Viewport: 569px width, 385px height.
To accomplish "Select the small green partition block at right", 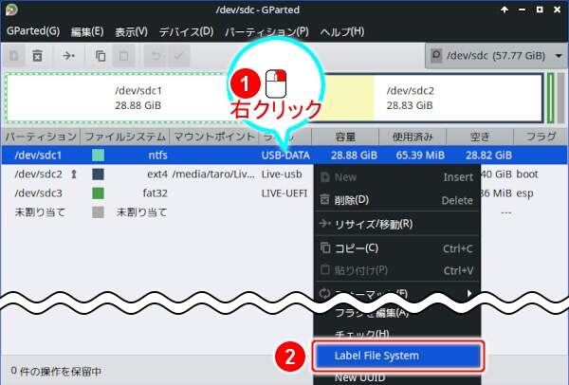I will click(550, 98).
